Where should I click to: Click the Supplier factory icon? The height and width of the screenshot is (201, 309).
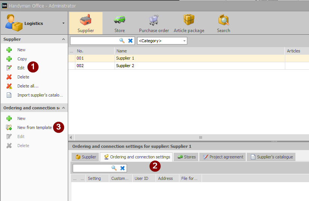tap(86, 20)
